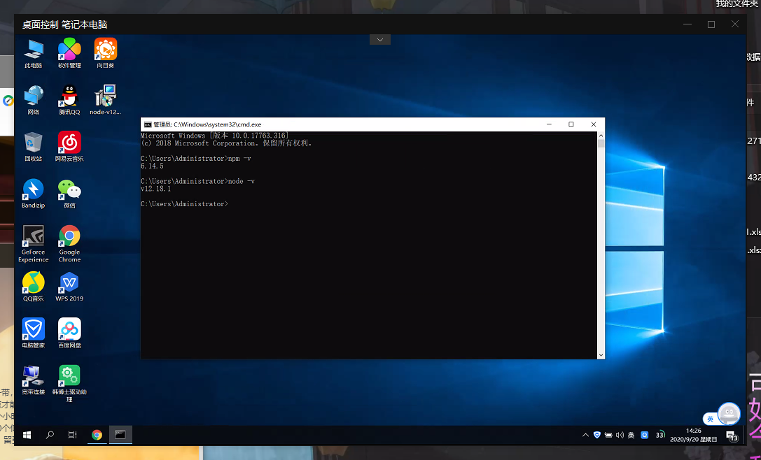Viewport: 761px width, 460px height.
Task: Open the cmd window title-bar system menu icon
Action: click(148, 124)
